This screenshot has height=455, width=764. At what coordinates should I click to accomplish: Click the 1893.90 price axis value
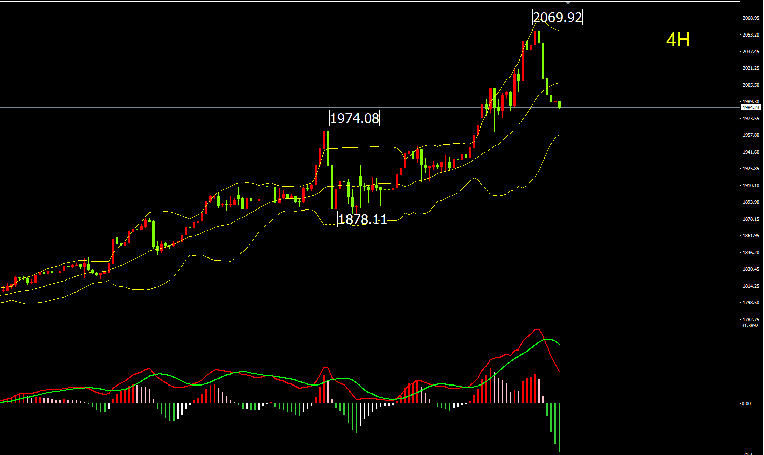(751, 202)
